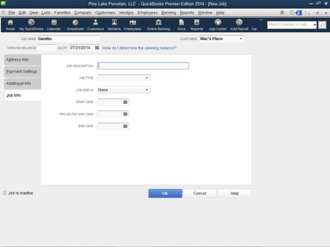Click the blue OK button
Image resolution: width=330 pixels, height=247 pixels.
click(x=165, y=193)
